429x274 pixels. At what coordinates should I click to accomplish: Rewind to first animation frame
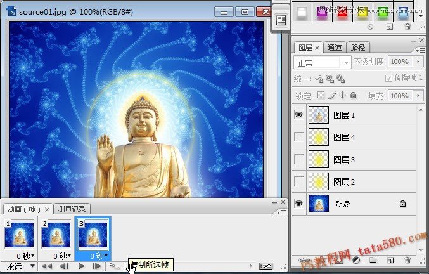[x=46, y=266]
